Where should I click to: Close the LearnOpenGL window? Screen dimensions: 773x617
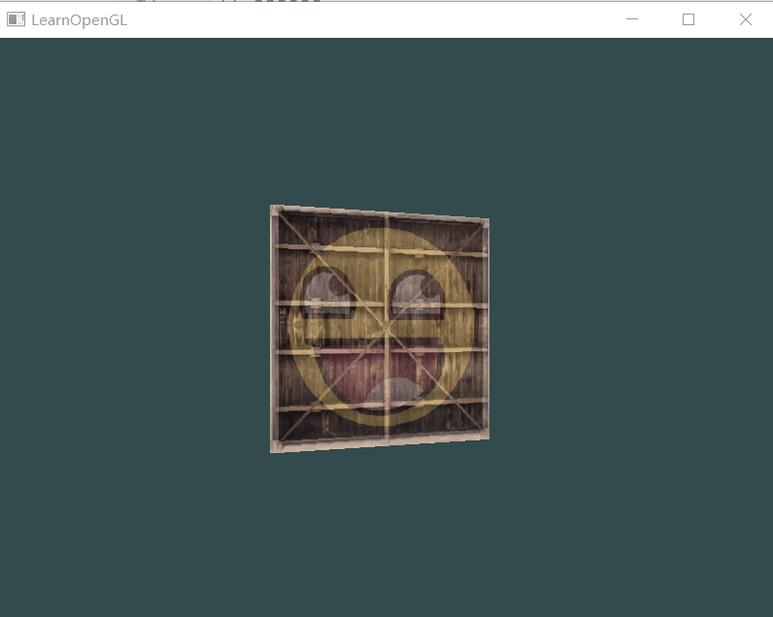click(x=746, y=19)
